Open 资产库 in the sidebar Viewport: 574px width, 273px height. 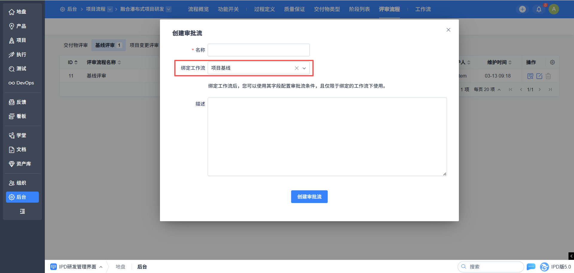click(x=22, y=164)
